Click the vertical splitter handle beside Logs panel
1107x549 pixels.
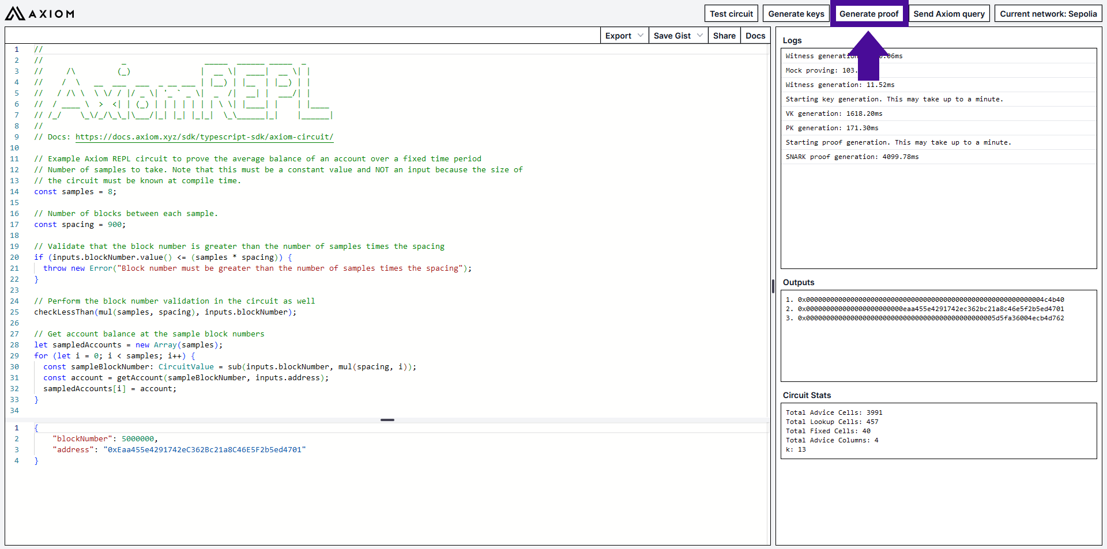[773, 286]
